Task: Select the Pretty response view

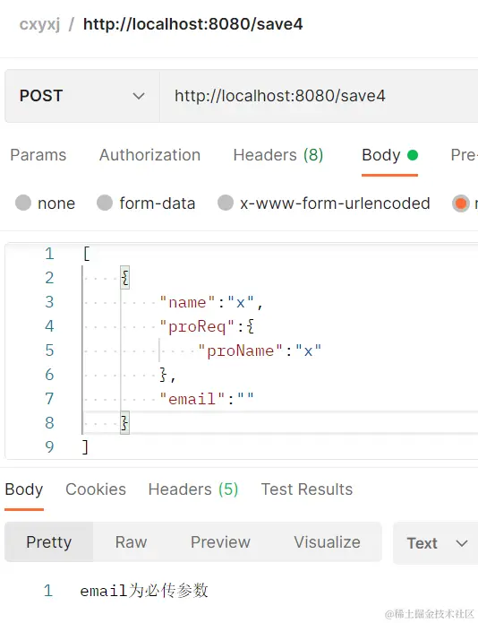Action: (49, 542)
